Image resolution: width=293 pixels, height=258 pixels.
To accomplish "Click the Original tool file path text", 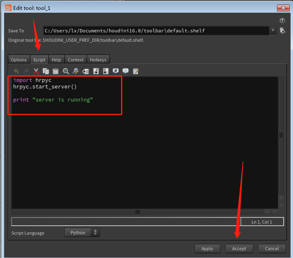I will (76, 40).
